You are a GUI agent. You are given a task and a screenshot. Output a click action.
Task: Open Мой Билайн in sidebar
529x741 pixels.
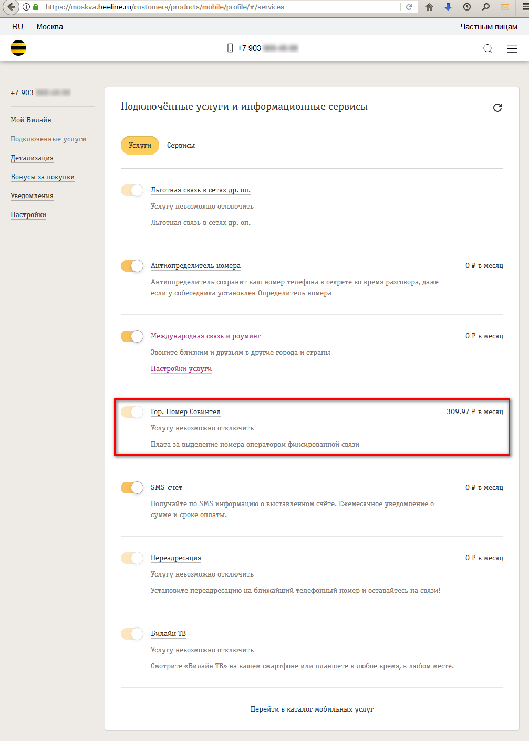pos(31,120)
